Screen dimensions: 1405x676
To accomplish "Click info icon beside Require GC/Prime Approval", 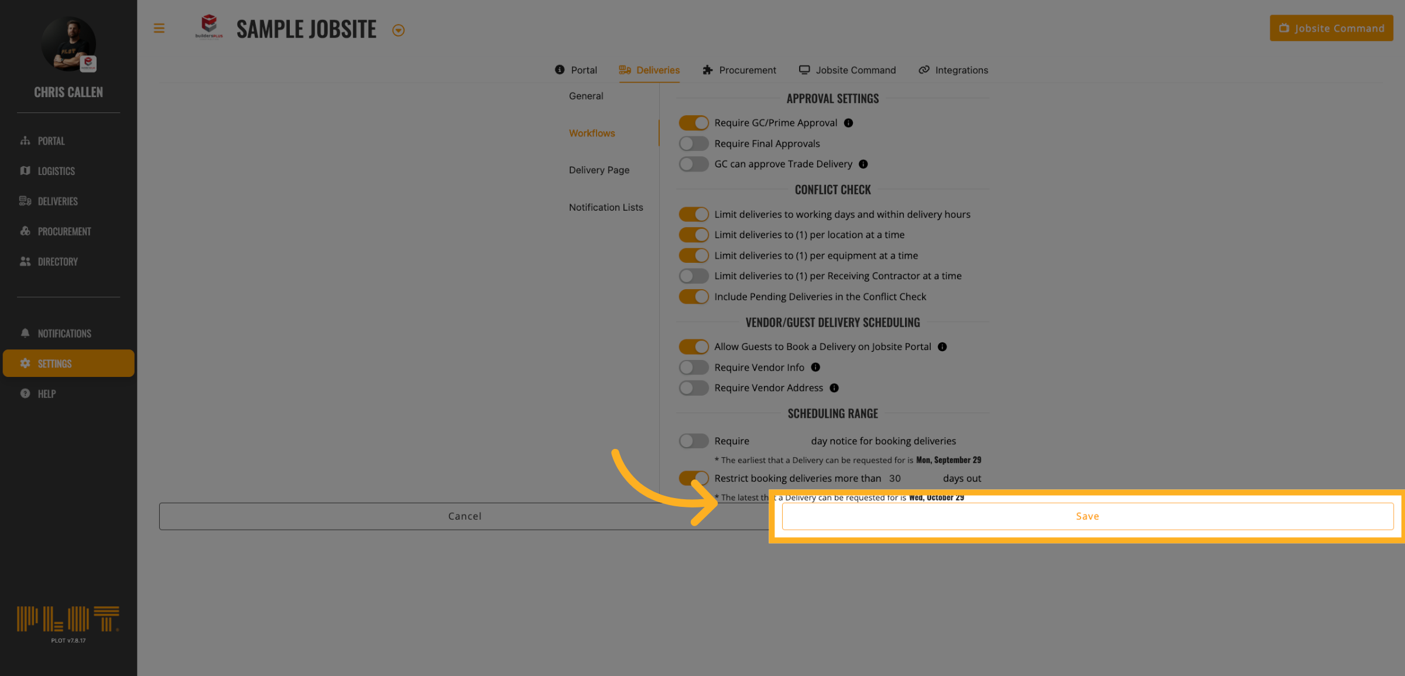I will coord(848,123).
